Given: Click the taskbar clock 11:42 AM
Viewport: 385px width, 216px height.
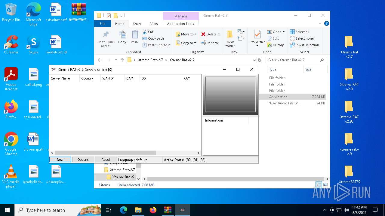Looking at the screenshot, I should 359,210.
